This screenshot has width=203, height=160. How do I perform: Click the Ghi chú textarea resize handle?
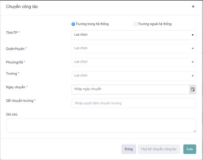point(195,131)
